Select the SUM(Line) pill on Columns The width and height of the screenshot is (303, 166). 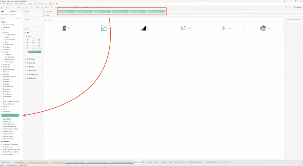tap(84, 11)
